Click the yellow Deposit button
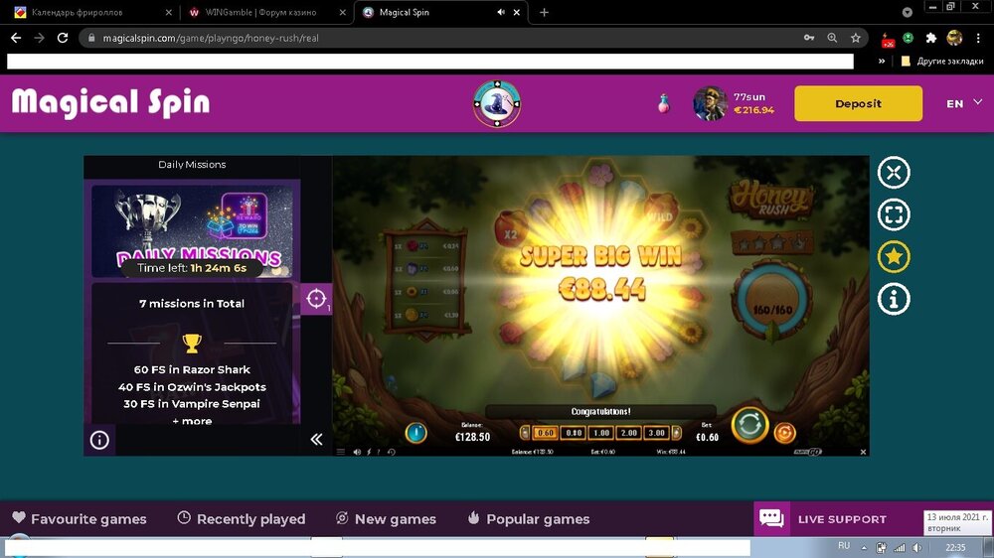 coord(858,103)
